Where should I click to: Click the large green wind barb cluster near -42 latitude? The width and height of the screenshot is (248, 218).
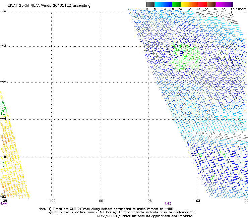point(186,57)
